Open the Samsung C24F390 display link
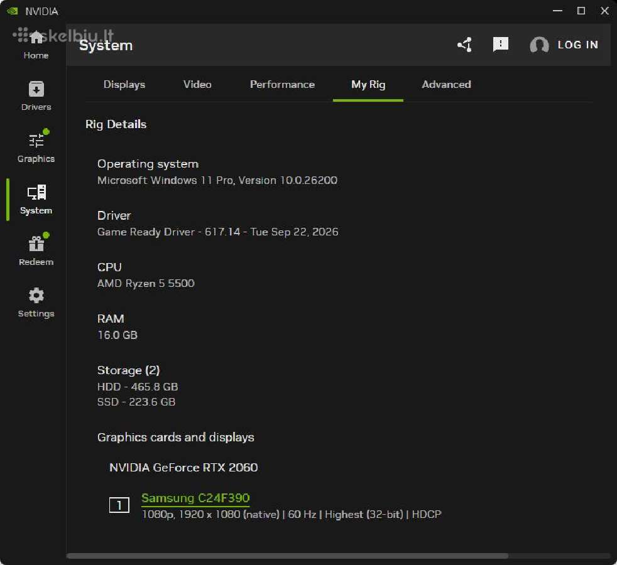Image resolution: width=617 pixels, height=565 pixels. pyautogui.click(x=195, y=498)
